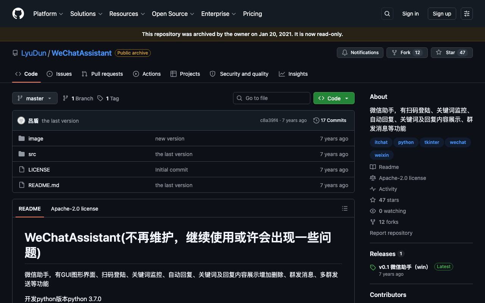
Task: Switch to the Issues tab
Action: click(x=59, y=74)
